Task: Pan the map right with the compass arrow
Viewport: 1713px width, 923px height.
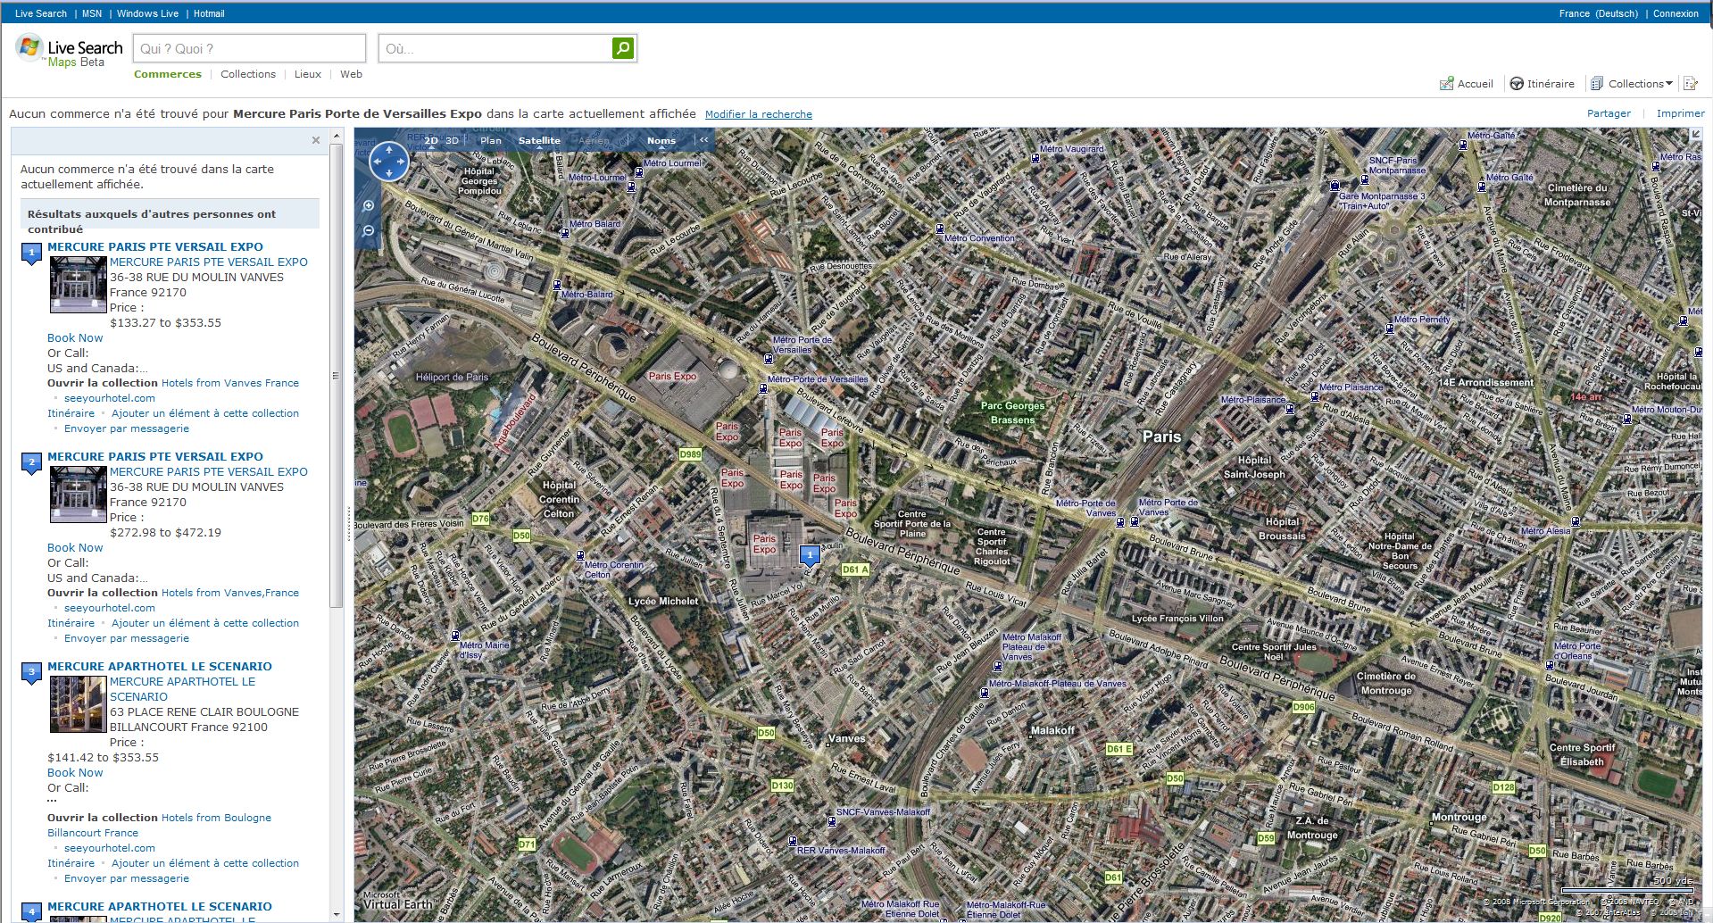Action: pos(401,162)
